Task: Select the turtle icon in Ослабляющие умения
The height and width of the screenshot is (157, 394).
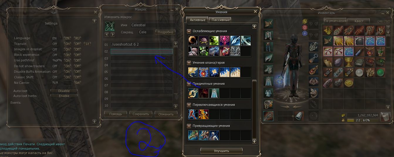Action: coord(203,41)
